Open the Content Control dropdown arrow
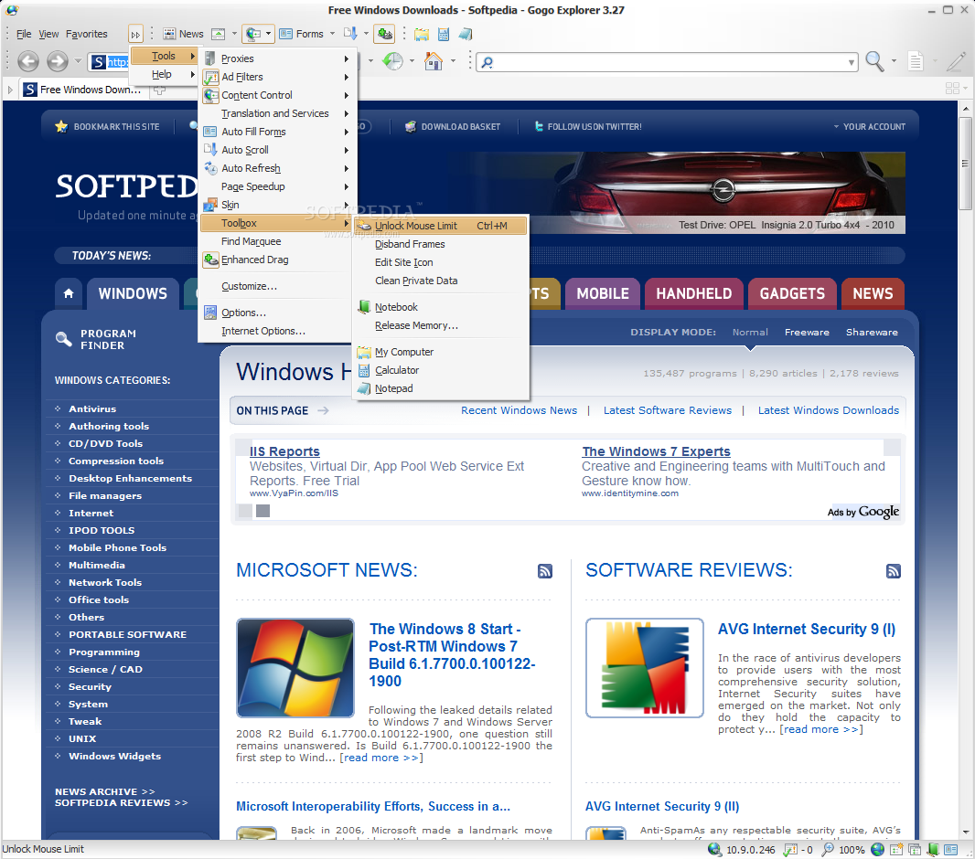Viewport: 975px width, 859px height. click(268, 34)
